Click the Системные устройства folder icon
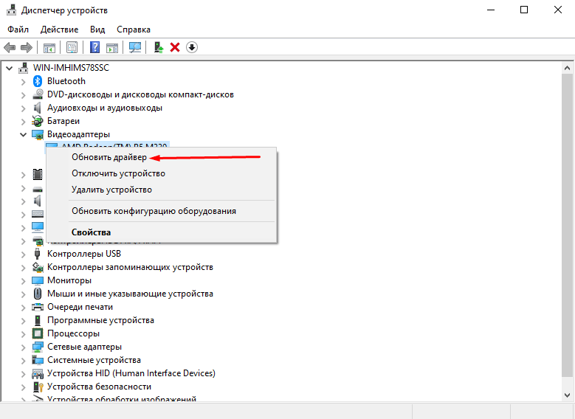This screenshot has width=575, height=419. point(38,360)
